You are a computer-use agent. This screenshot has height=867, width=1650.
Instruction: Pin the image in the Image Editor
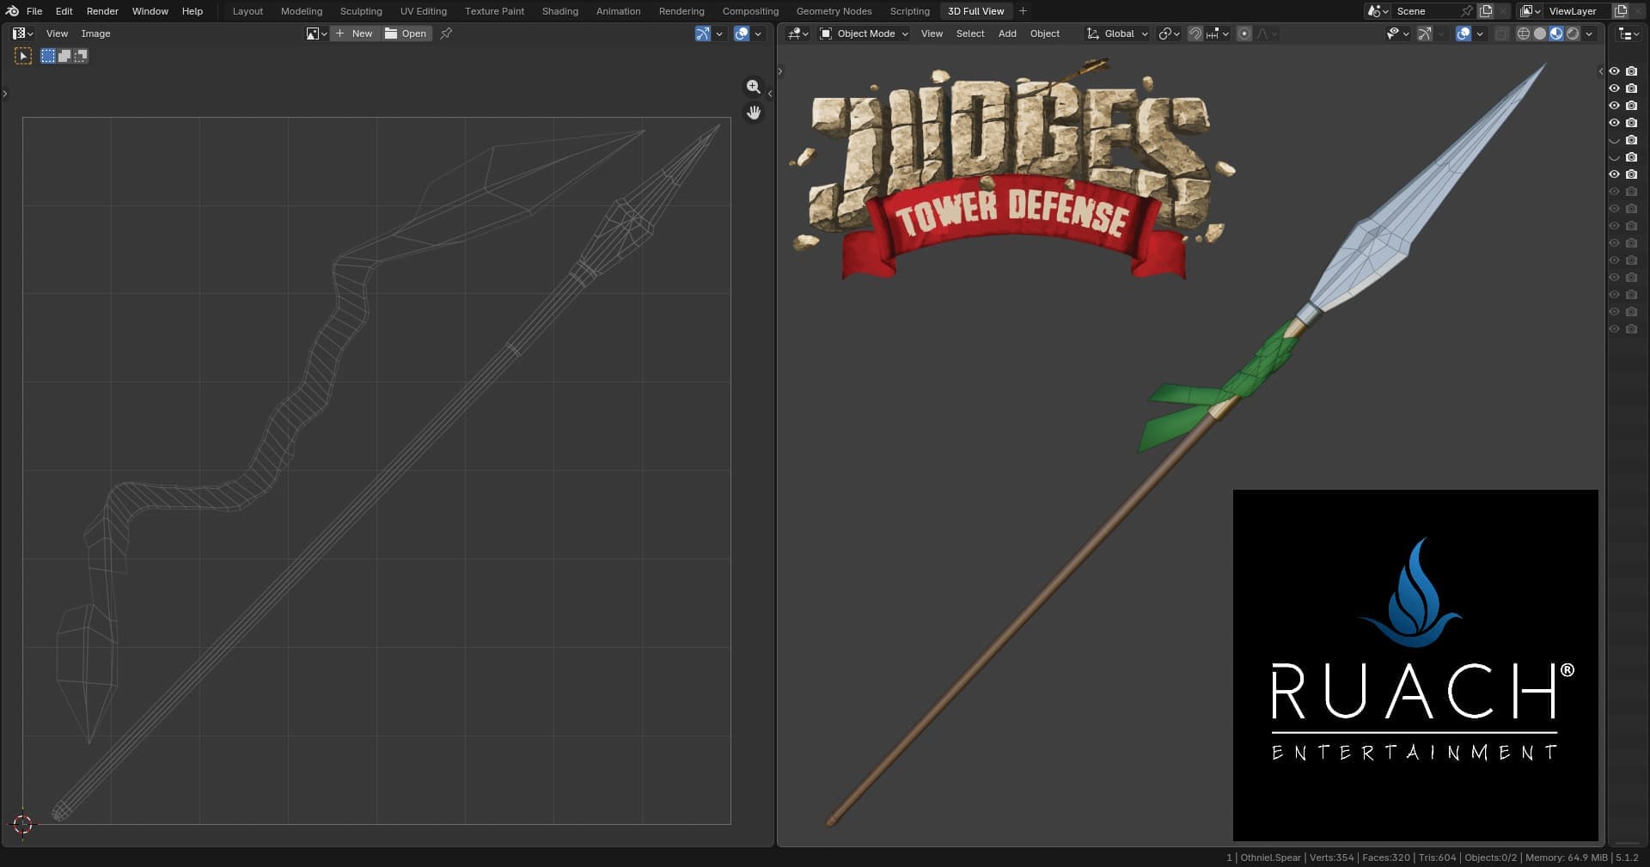(446, 34)
